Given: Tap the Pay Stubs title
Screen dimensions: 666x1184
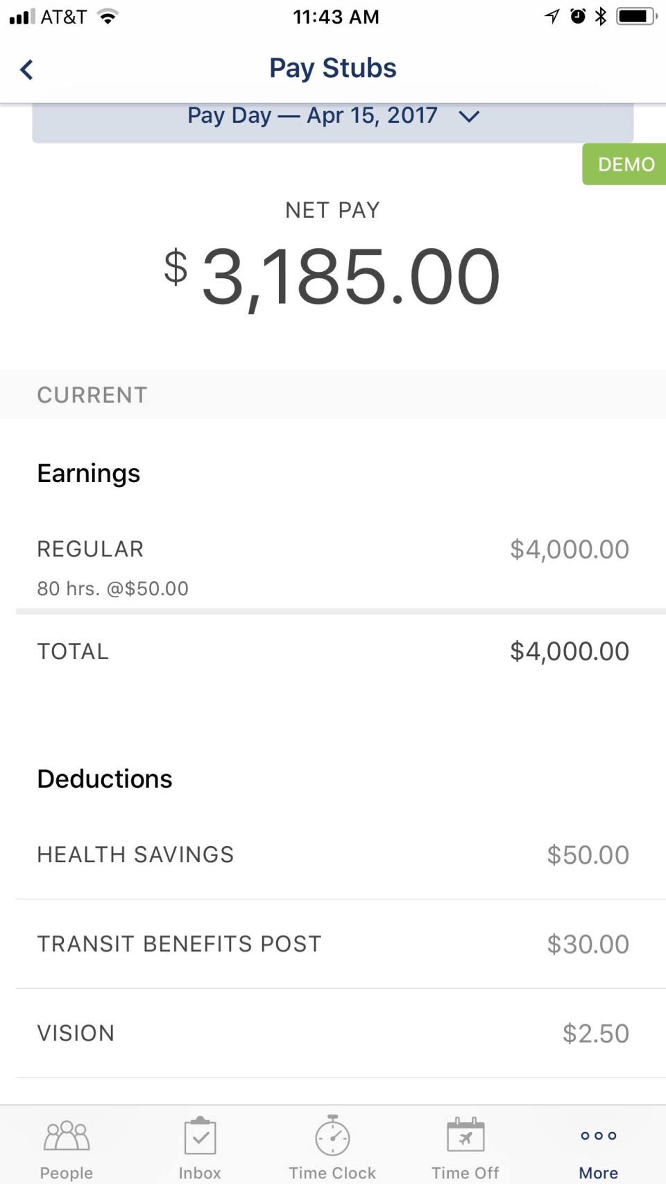Looking at the screenshot, I should click(333, 69).
